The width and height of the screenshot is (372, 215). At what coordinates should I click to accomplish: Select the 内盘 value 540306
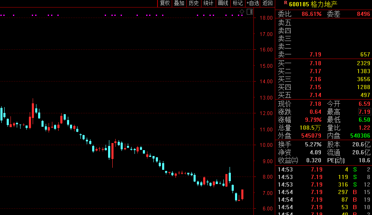click(360, 136)
